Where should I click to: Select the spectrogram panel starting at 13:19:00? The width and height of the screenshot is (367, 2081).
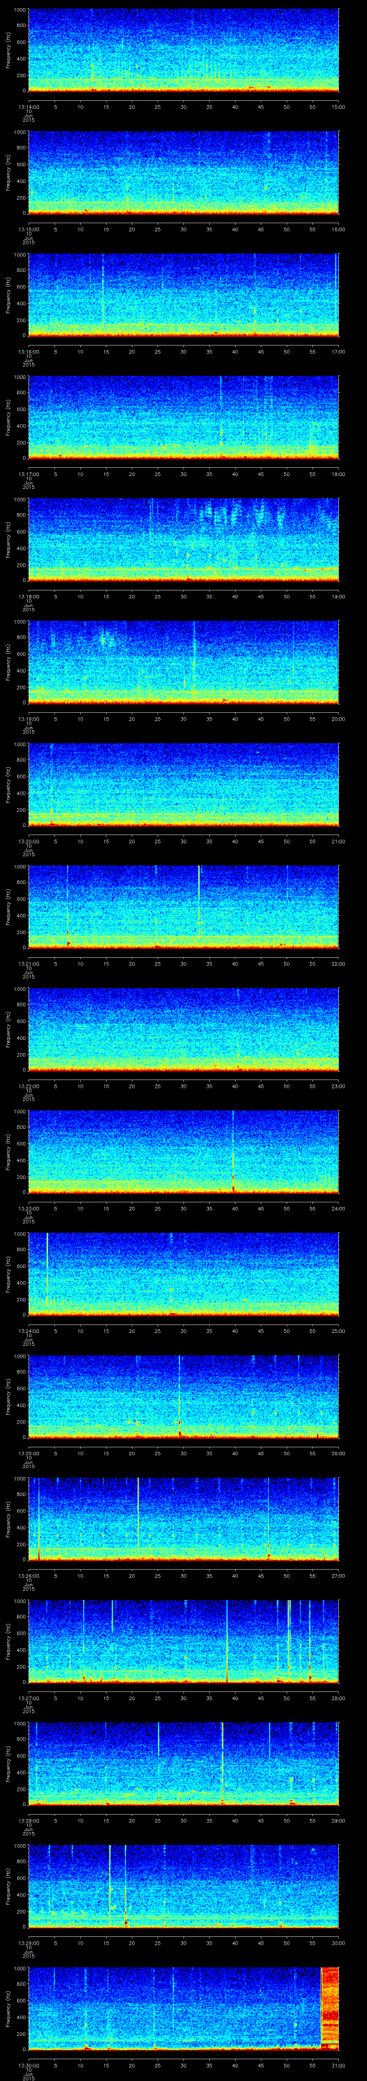point(184,662)
